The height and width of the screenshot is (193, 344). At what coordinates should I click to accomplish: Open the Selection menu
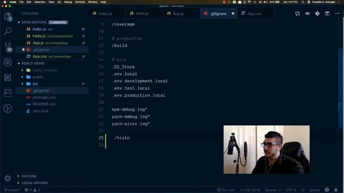click(40, 2)
